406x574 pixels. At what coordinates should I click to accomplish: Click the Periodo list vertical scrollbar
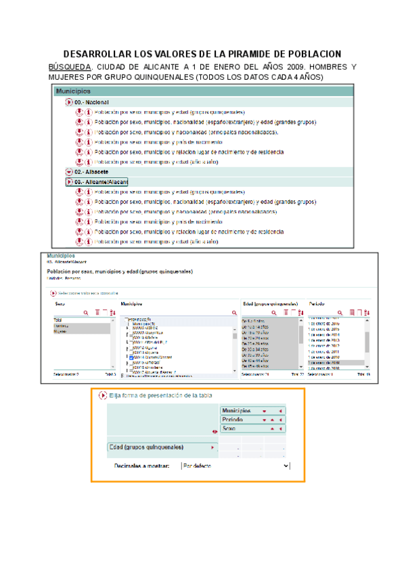tap(367, 343)
